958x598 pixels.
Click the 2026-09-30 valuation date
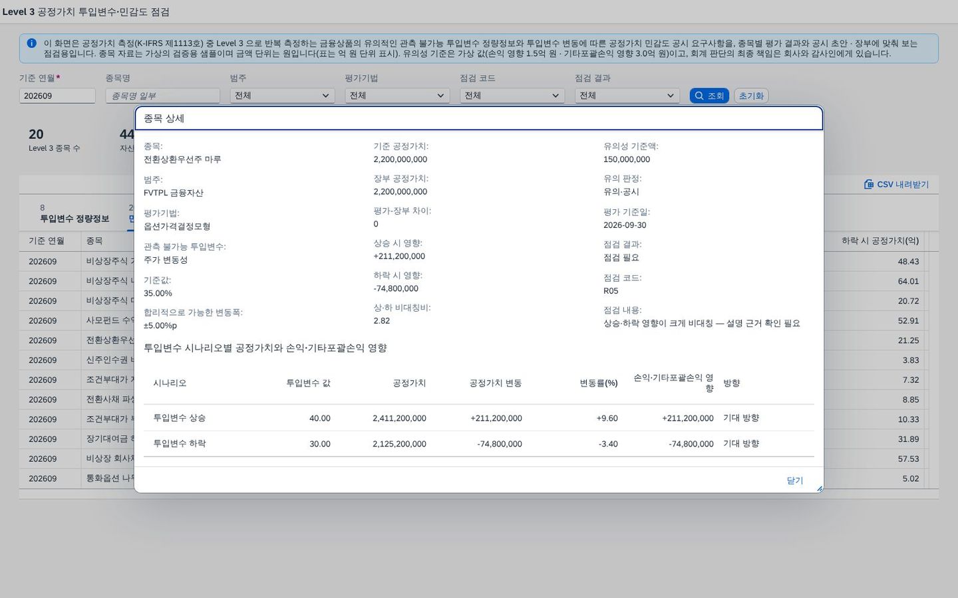coord(625,225)
